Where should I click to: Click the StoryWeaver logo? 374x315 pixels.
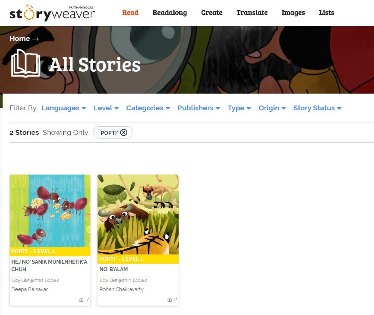52,13
